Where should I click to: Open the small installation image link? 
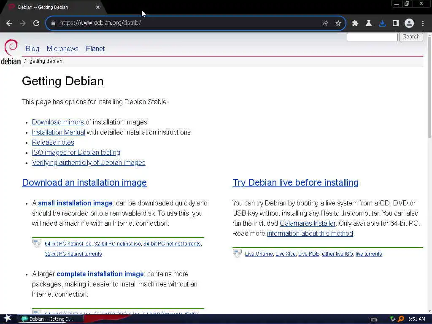[75, 203]
